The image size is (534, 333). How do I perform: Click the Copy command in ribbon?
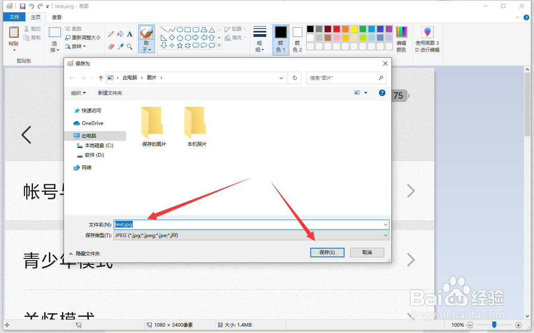[32, 38]
